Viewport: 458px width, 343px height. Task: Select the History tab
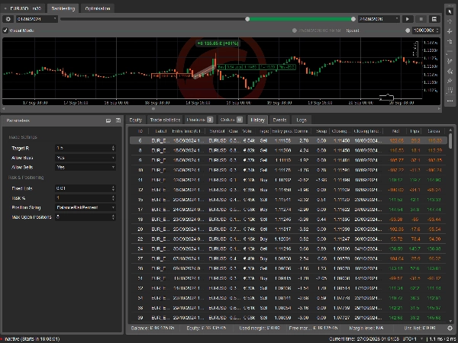(258, 120)
